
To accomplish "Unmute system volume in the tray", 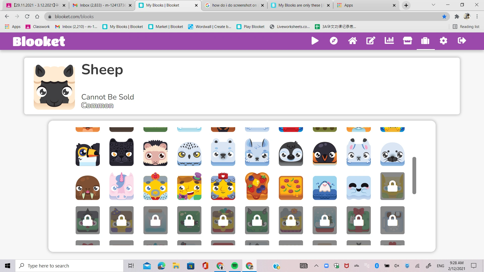I will [x=397, y=265].
